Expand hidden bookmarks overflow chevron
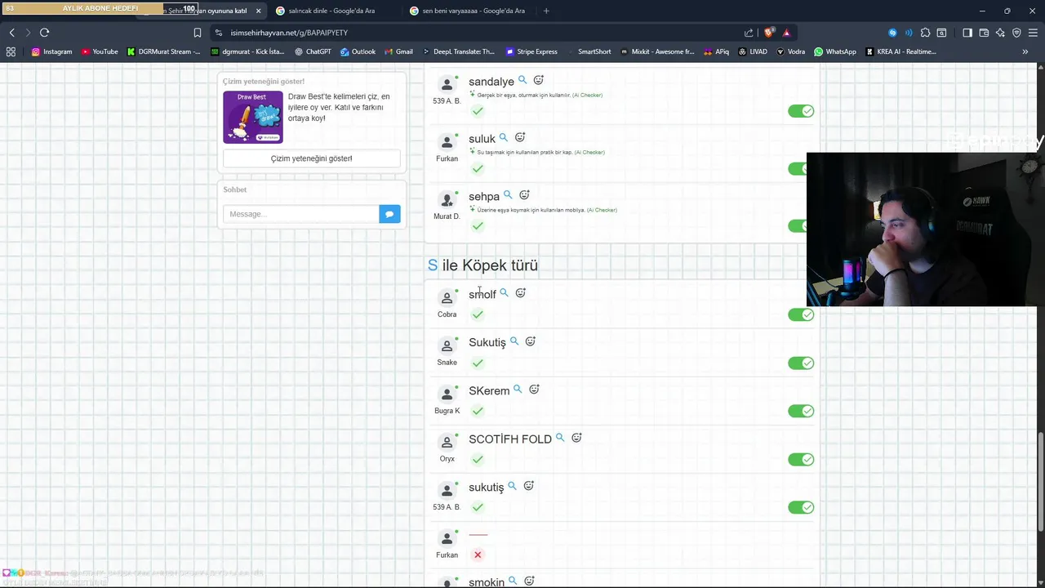 [x=1025, y=51]
